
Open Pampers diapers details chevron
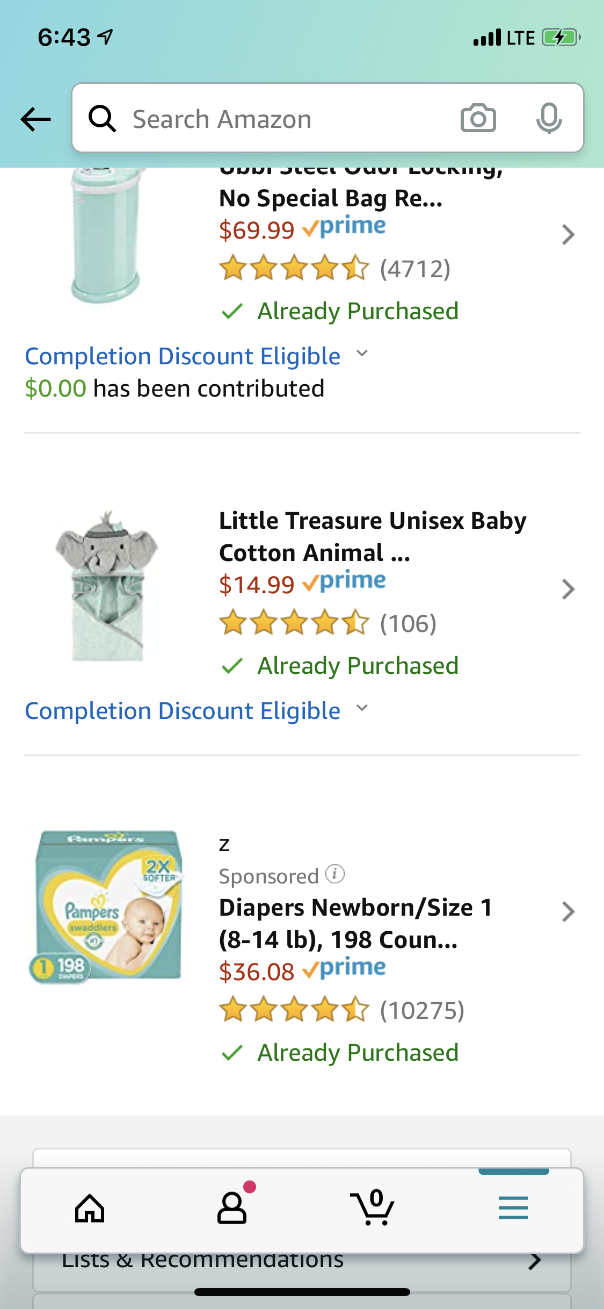point(567,912)
